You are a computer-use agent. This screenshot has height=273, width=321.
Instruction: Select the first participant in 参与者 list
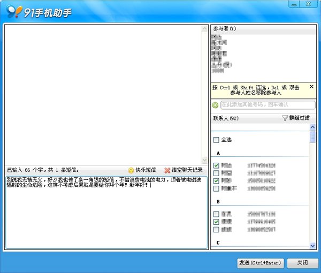tap(216, 37)
